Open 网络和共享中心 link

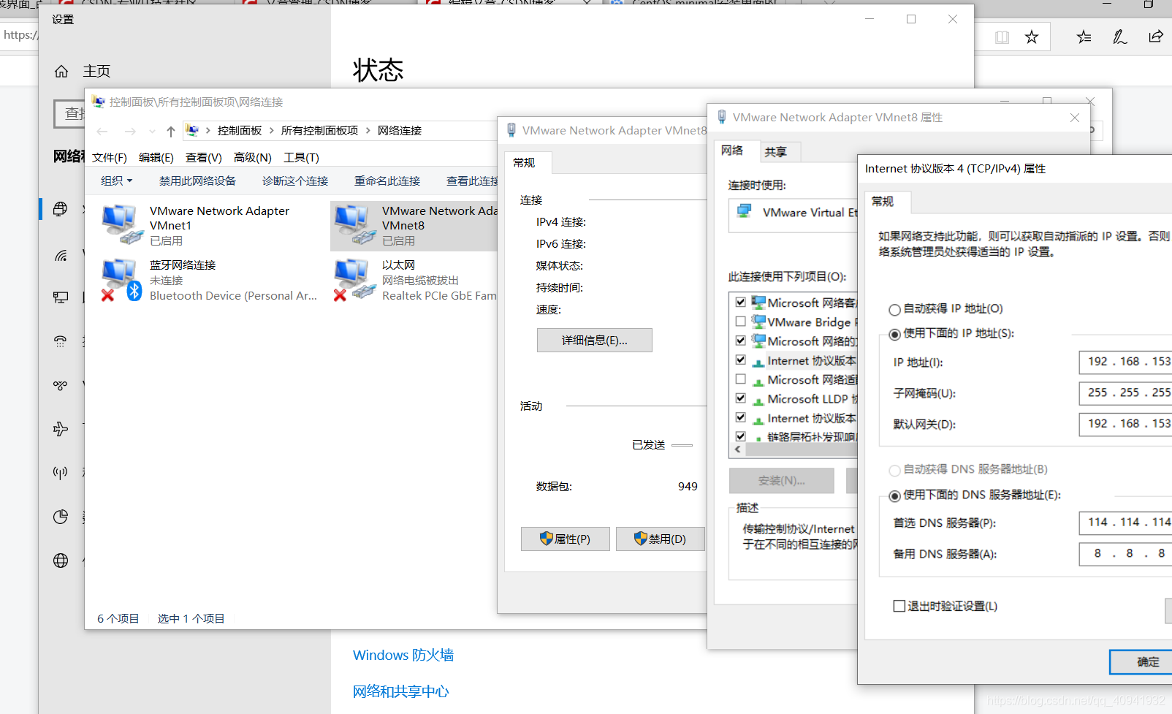401,691
